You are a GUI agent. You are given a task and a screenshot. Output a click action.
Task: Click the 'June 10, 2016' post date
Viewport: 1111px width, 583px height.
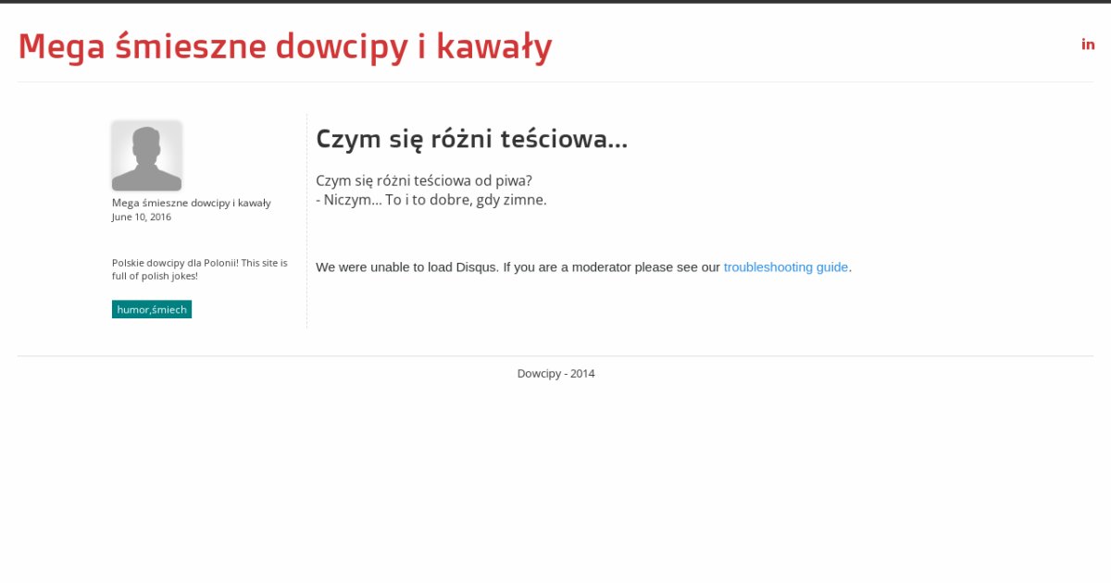(141, 217)
